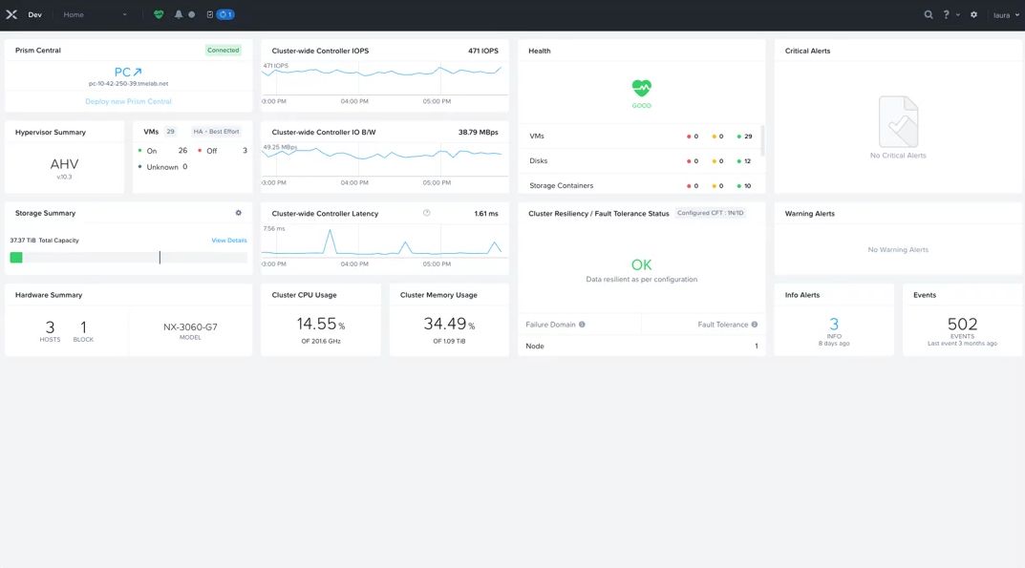The image size is (1025, 568).
Task: Click the Connected status badge
Action: [x=223, y=51]
